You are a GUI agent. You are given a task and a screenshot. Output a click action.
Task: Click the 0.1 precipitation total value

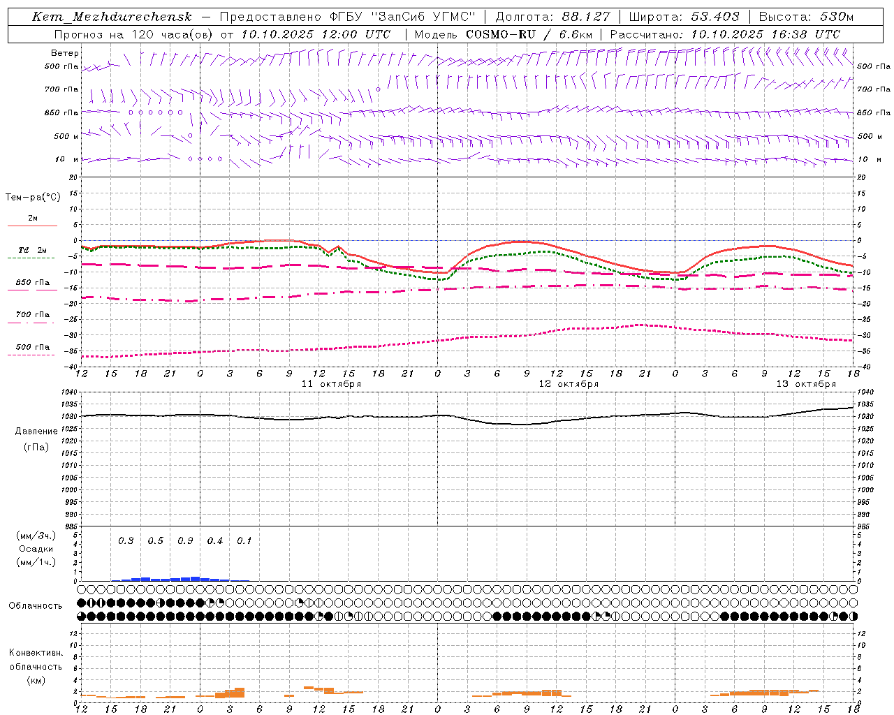[x=244, y=540]
